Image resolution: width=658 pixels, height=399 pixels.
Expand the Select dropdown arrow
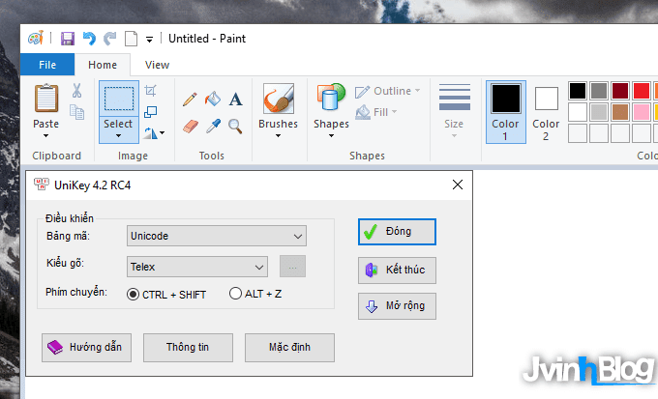[x=118, y=135]
